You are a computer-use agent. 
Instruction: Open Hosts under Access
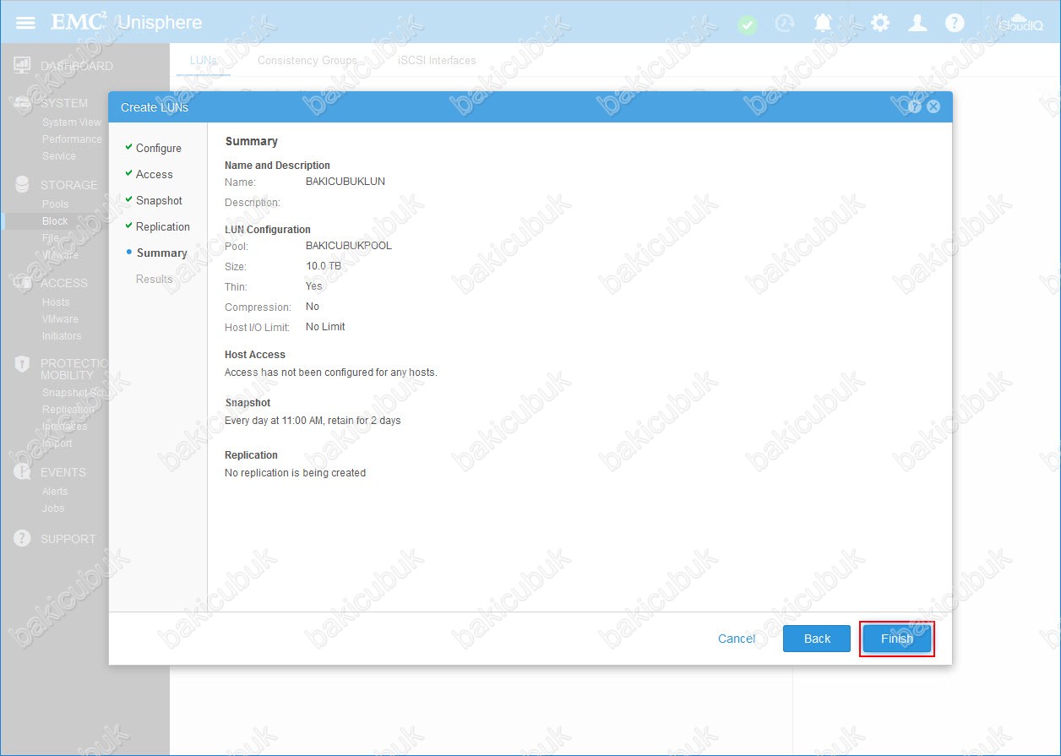[56, 302]
